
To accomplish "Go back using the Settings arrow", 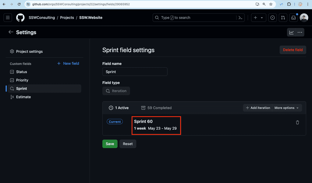I will (11, 32).
